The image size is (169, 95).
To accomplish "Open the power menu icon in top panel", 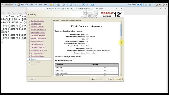I will pyautogui.click(x=163, y=5).
